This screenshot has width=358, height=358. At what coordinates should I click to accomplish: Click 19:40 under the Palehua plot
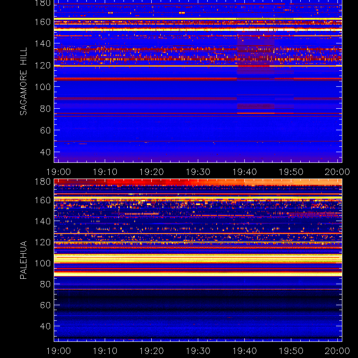pos(244,351)
